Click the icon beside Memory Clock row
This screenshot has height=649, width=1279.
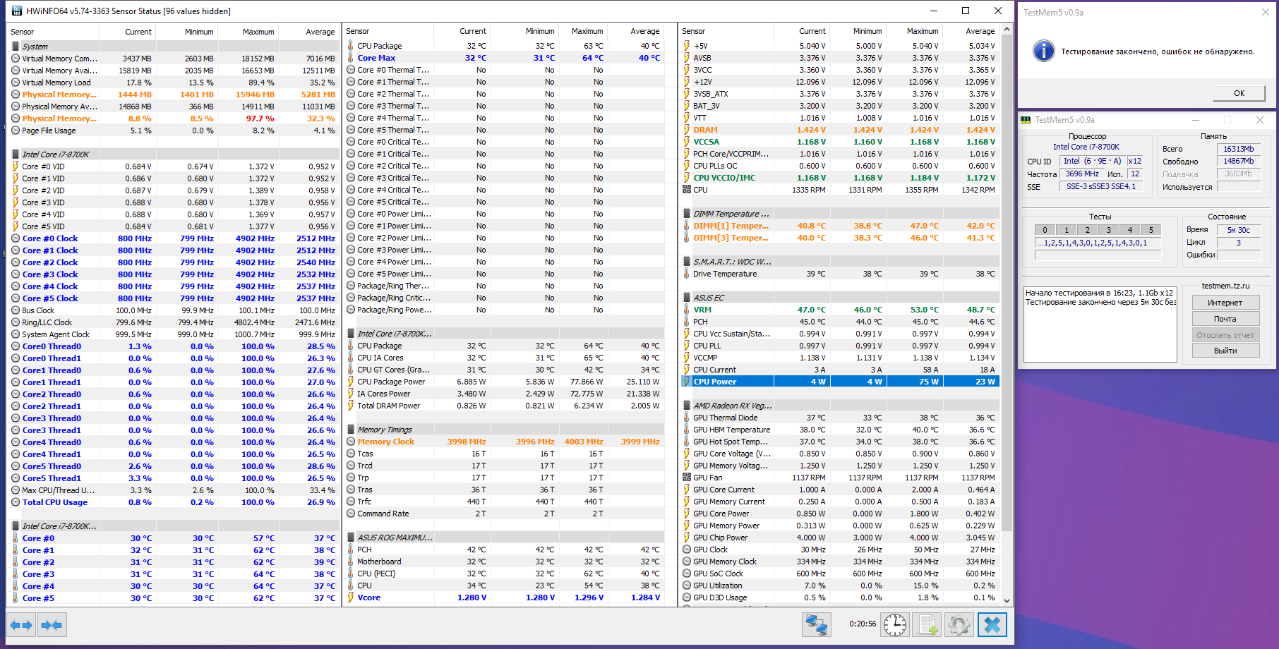(351, 442)
